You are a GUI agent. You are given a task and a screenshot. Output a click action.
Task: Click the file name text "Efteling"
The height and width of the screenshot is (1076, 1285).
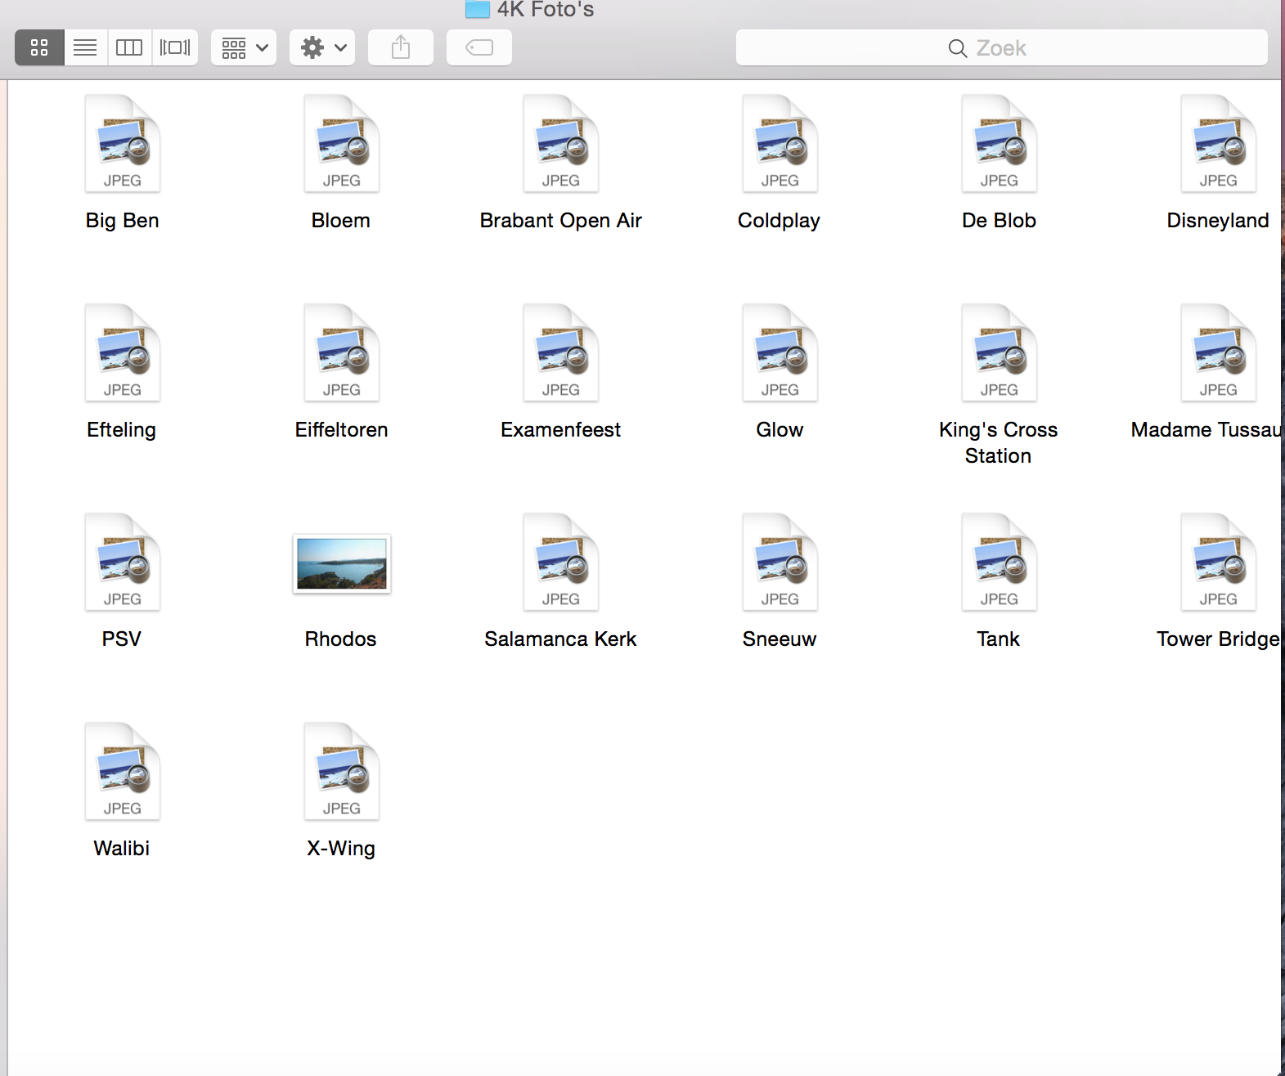click(x=121, y=430)
